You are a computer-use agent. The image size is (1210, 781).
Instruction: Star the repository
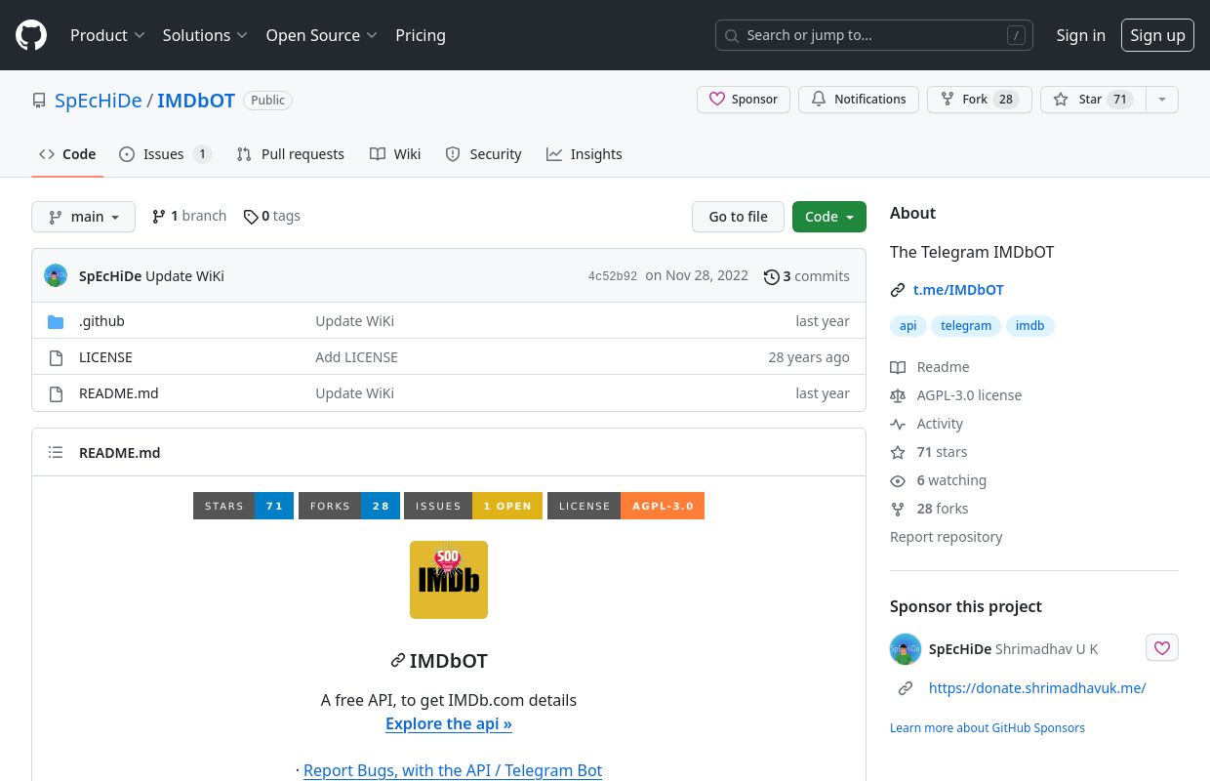pyautogui.click(x=1093, y=100)
